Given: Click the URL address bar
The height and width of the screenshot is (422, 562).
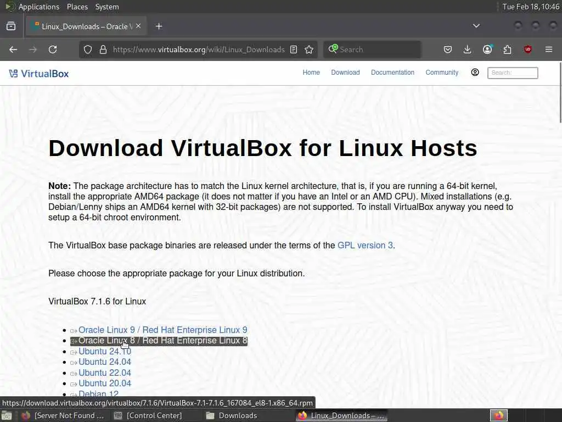Looking at the screenshot, I should pos(198,49).
